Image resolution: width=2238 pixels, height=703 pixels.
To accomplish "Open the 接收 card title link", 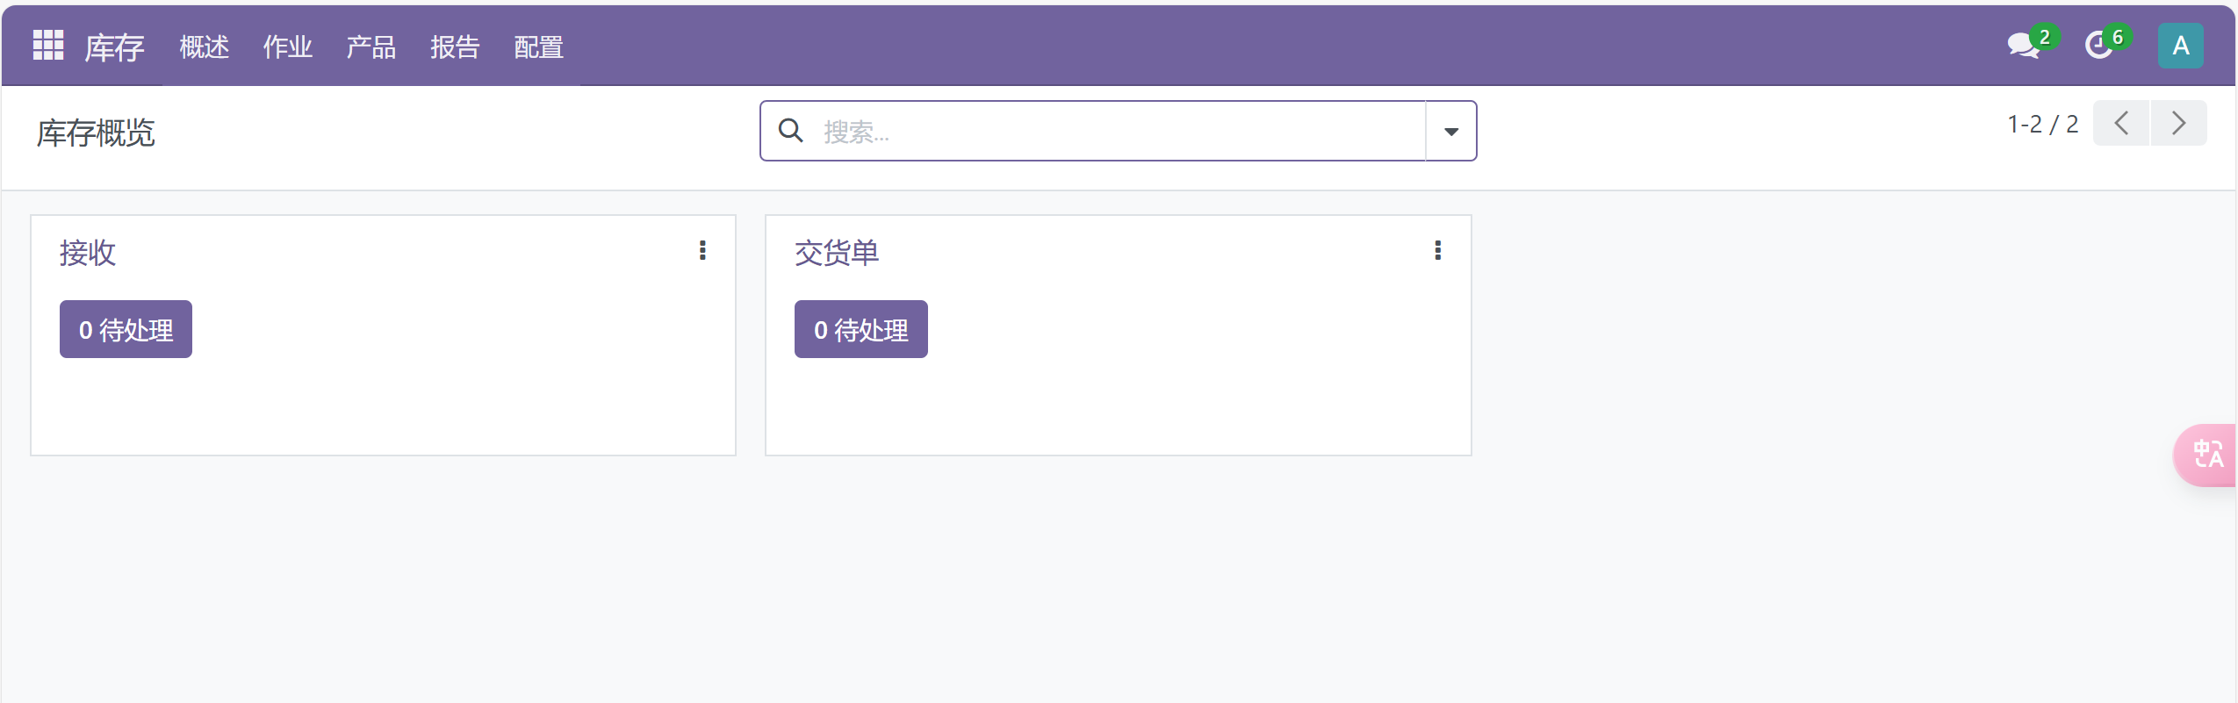I will [88, 253].
